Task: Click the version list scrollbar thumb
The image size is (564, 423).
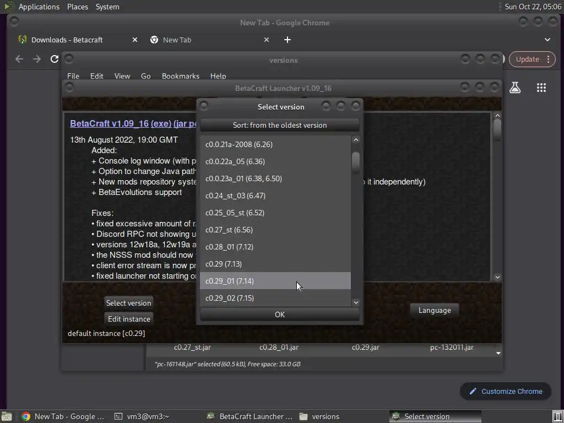Action: point(356,162)
